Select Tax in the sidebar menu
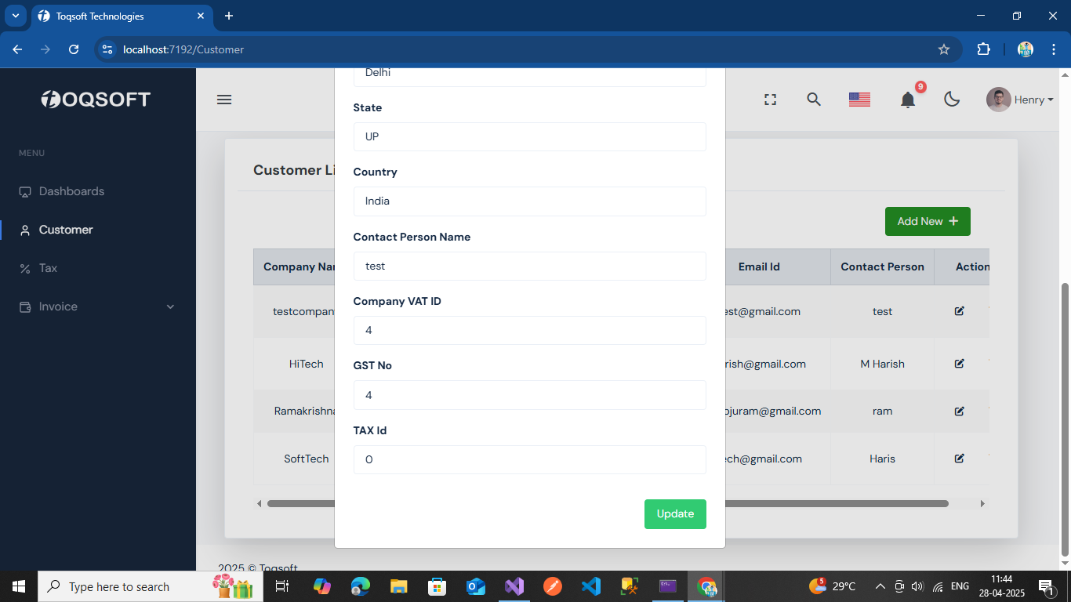Image resolution: width=1071 pixels, height=602 pixels. pyautogui.click(x=48, y=268)
